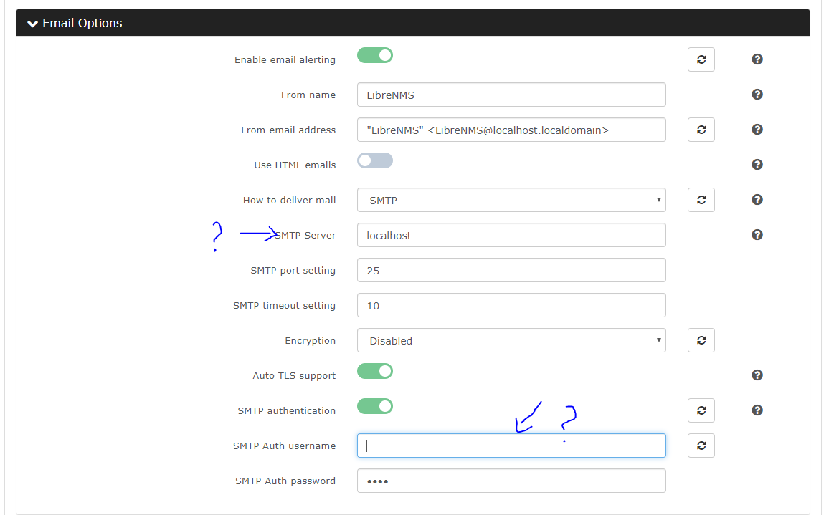Focus the SMTP Auth password field
Screen dimensions: 839x515
click(511, 481)
